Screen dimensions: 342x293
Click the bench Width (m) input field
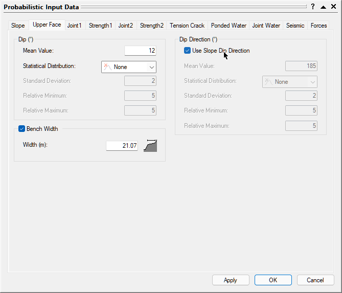coord(122,146)
